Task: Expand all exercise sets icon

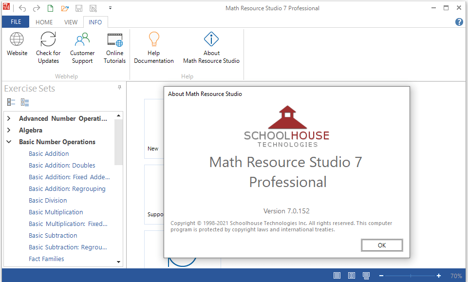Action: pos(25,102)
